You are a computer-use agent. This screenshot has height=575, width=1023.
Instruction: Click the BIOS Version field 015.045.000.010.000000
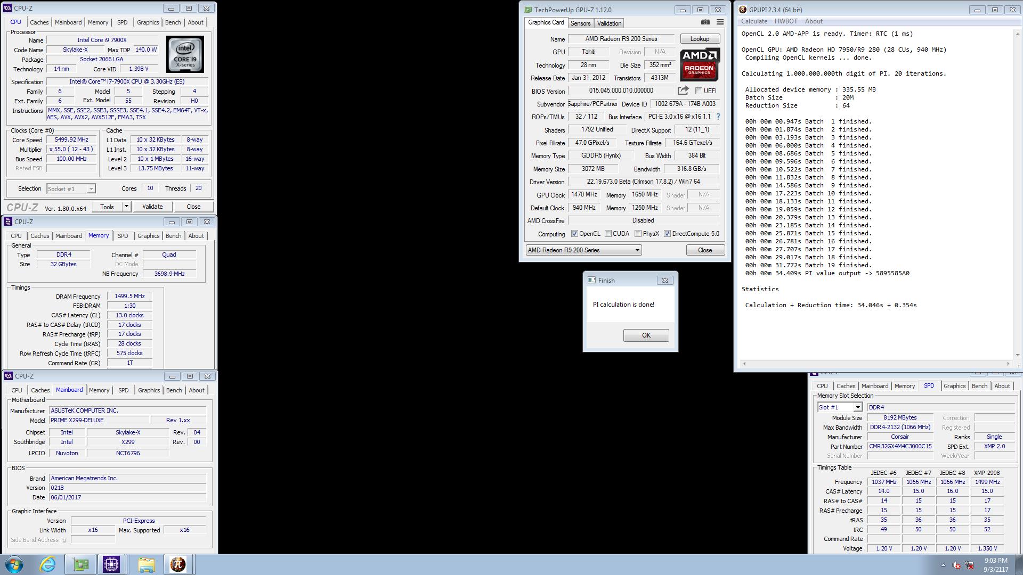click(x=621, y=91)
